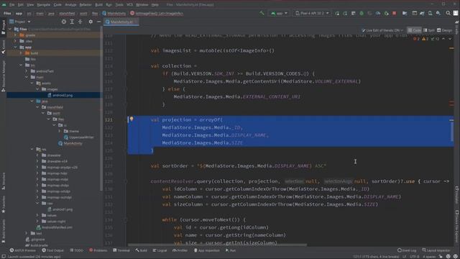This screenshot has height=259, width=460.
Task: Click the Apply Code Changes icon
Action: click(x=353, y=13)
